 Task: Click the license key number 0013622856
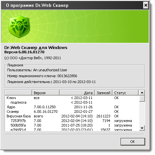pos(67,76)
